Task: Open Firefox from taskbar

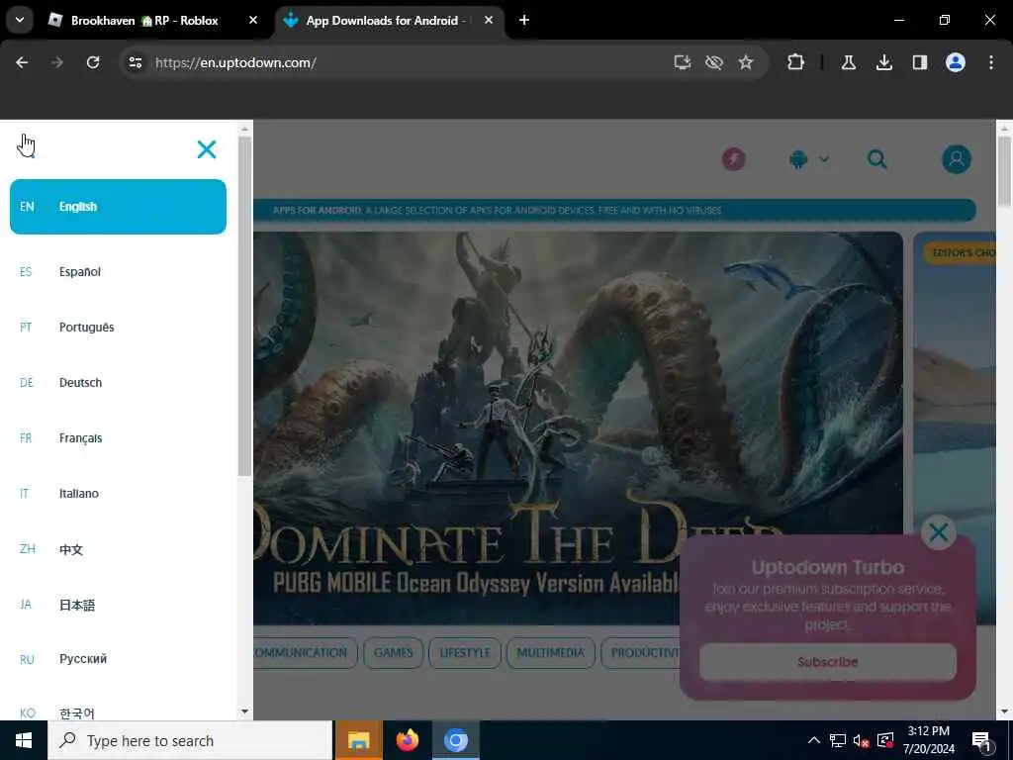Action: [407, 740]
